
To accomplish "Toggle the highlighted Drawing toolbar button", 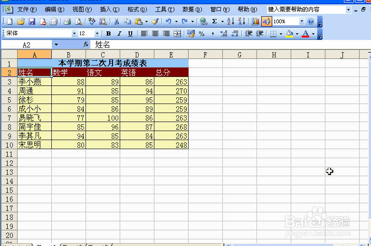I will [x=266, y=21].
